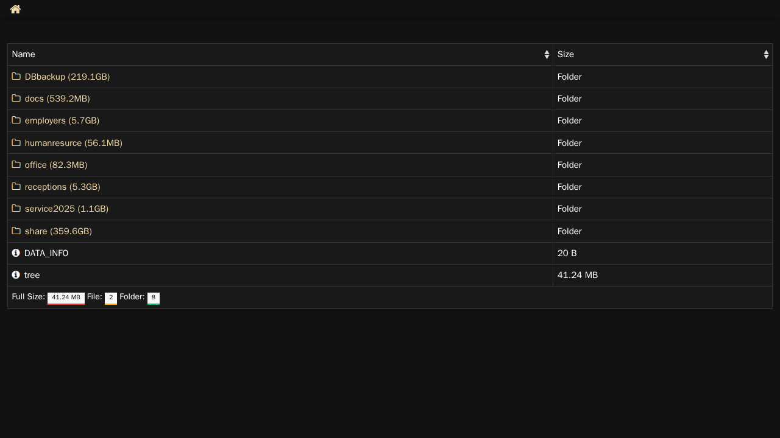This screenshot has height=438, width=780.
Task: Click the info icon next to tree
Action: pos(16,275)
